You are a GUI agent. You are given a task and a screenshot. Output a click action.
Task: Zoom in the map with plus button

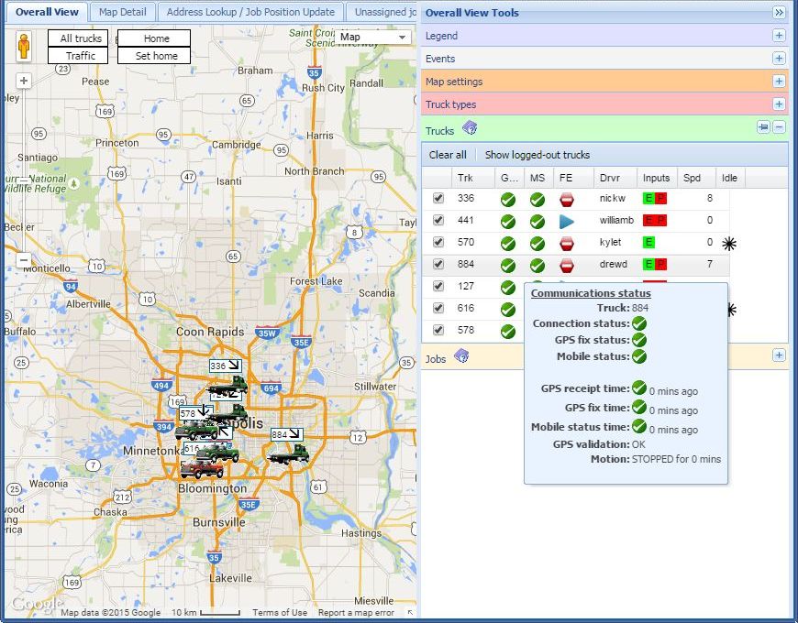24,81
